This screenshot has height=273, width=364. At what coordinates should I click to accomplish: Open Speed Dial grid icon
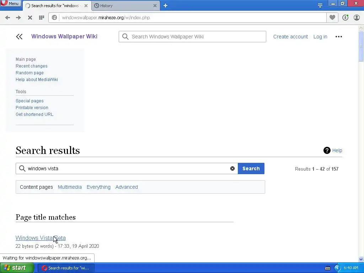click(42, 18)
